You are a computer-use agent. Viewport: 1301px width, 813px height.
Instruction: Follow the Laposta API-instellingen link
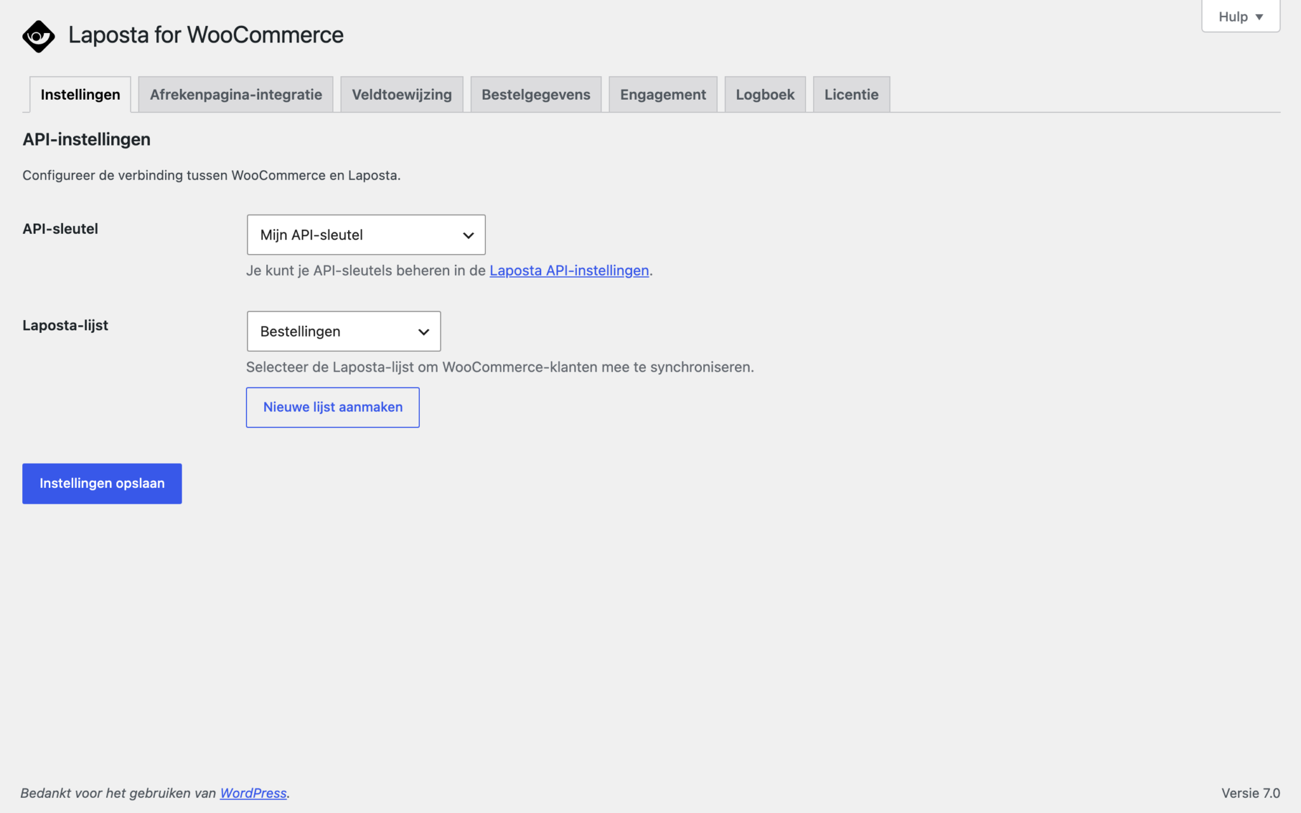569,271
